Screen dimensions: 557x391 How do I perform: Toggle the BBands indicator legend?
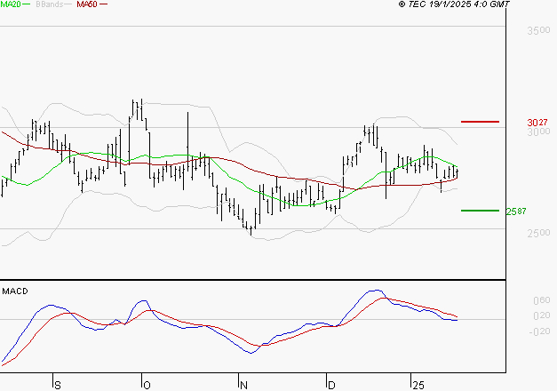(52, 4)
